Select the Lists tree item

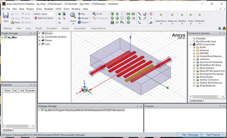tap(47, 44)
